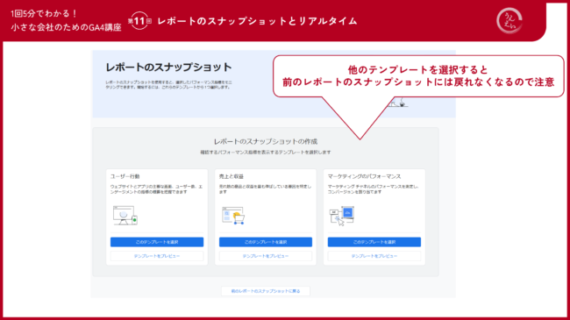Click the cursor and screen marketing illustration
The width and height of the screenshot is (570, 320).
[x=342, y=216]
